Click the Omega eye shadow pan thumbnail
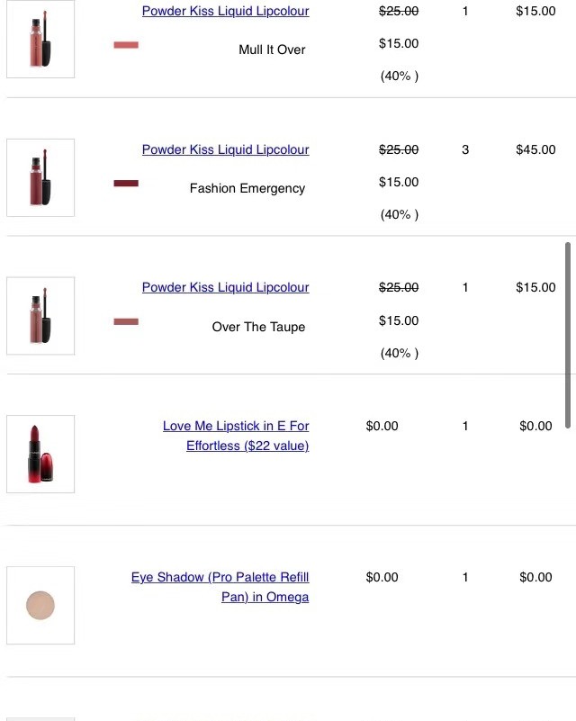The width and height of the screenshot is (576, 721). 40,605
